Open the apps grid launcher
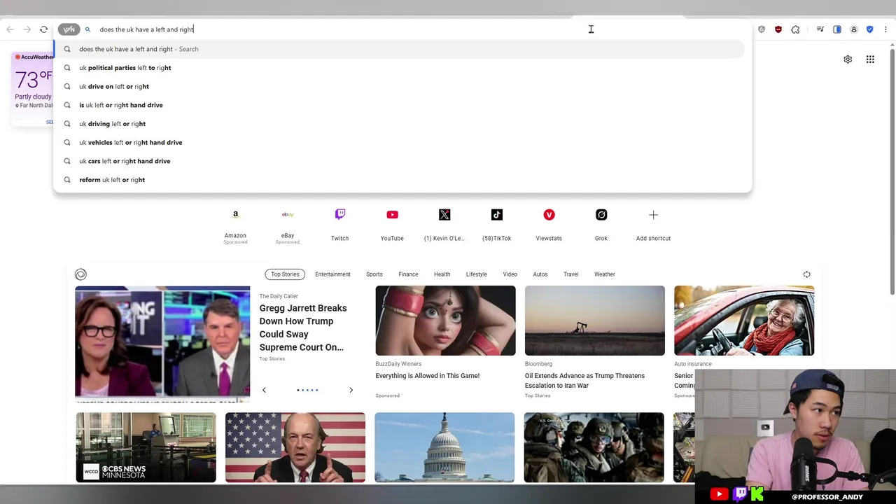This screenshot has height=504, width=896. tap(870, 59)
